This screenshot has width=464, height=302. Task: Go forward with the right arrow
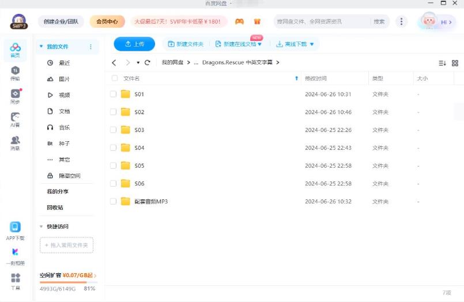[128, 62]
